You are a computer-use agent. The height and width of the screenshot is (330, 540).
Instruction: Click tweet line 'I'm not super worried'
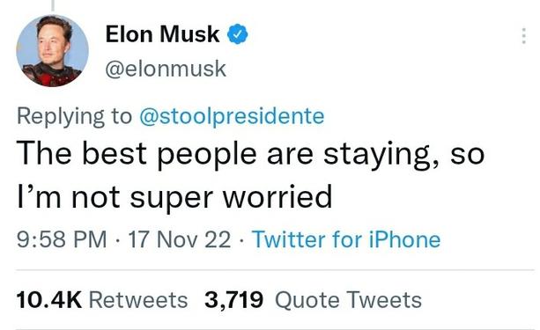pyautogui.click(x=174, y=197)
